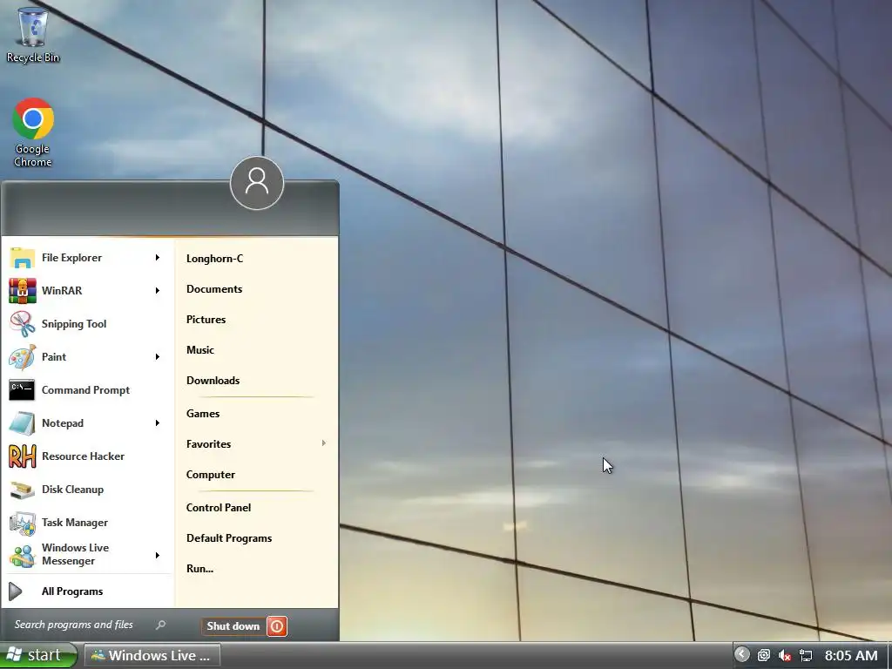Expand the Paint recent files arrow
892x669 pixels.
pos(158,356)
